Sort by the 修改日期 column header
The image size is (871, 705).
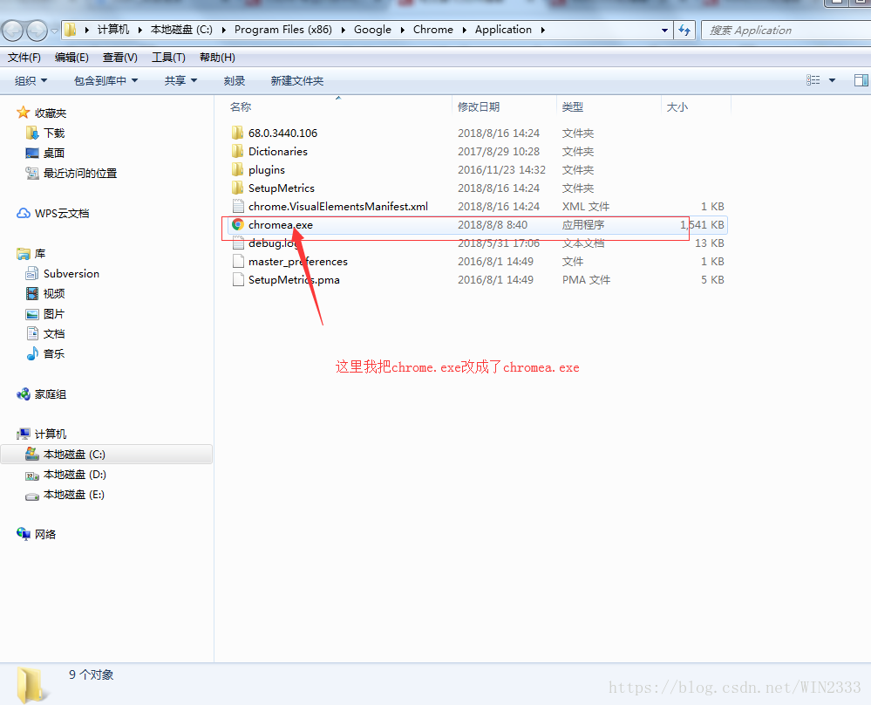(479, 106)
